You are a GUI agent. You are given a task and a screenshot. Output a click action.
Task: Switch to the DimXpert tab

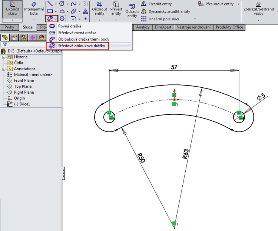point(163,27)
